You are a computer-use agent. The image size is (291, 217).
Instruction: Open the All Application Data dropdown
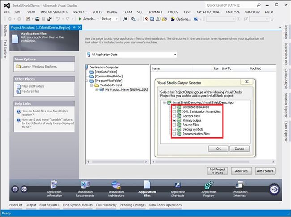point(132,55)
